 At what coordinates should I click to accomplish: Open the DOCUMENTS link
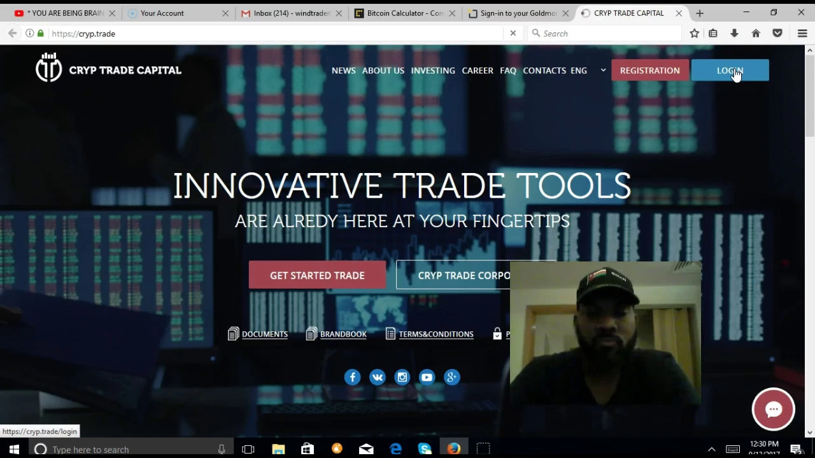click(258, 334)
